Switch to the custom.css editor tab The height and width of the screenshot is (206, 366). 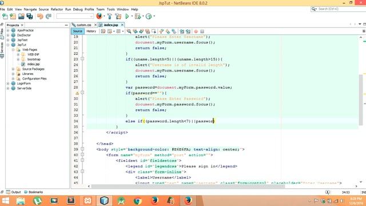84,25
